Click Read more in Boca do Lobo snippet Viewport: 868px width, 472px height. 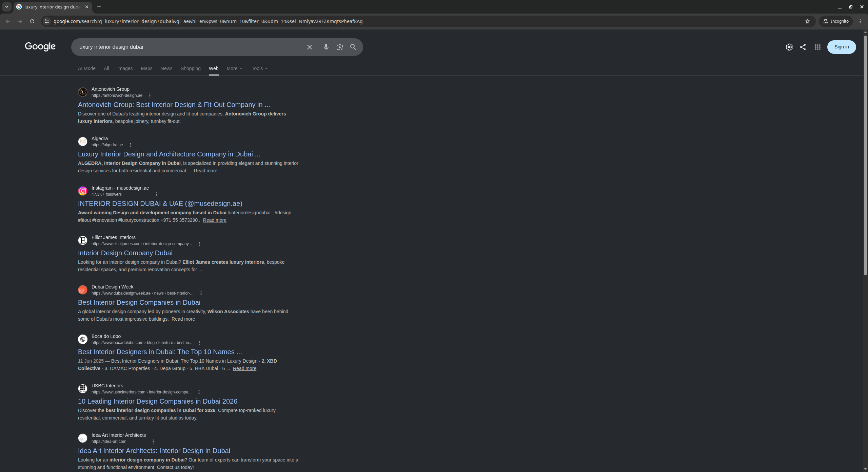(x=244, y=369)
